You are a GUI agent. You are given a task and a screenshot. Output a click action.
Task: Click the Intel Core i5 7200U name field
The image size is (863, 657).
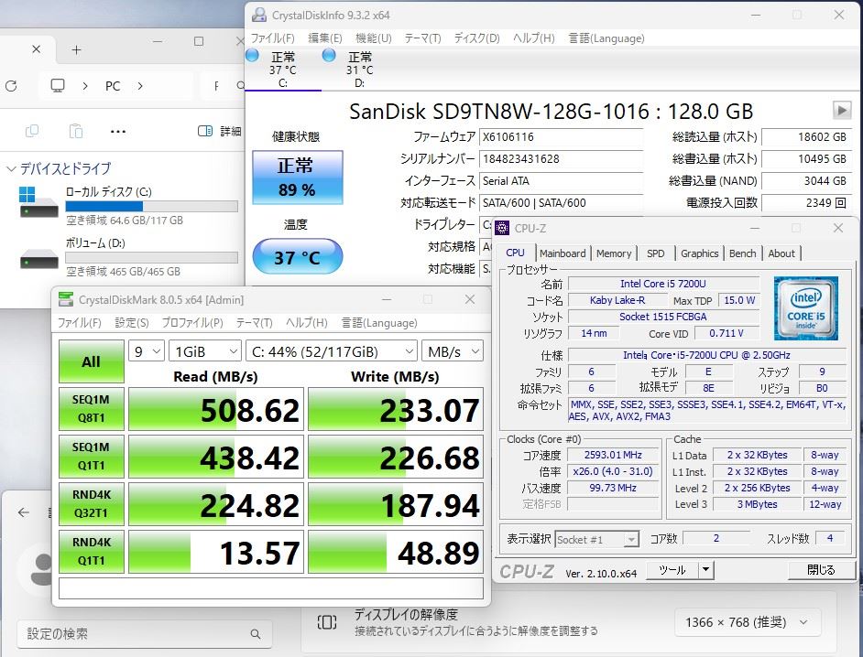[x=663, y=284]
